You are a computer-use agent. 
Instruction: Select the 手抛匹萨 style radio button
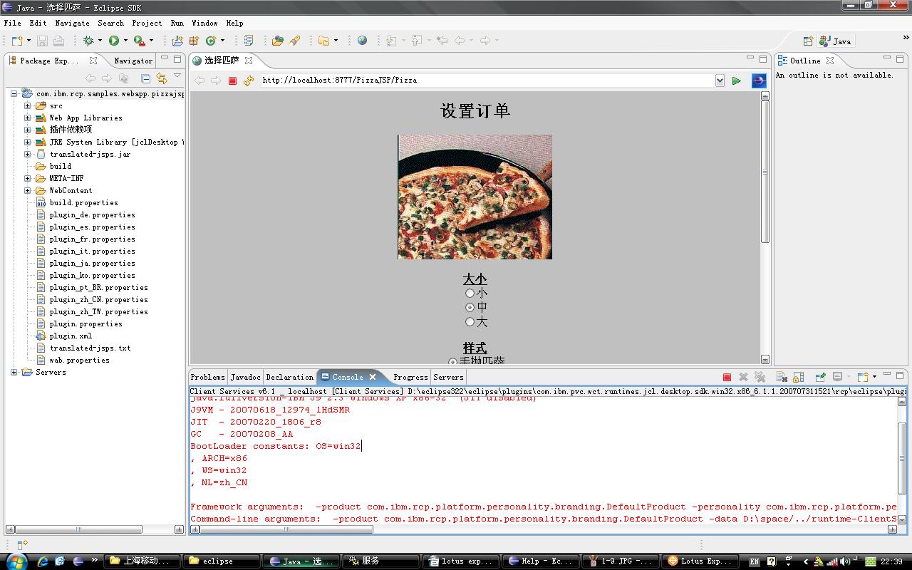click(x=452, y=362)
